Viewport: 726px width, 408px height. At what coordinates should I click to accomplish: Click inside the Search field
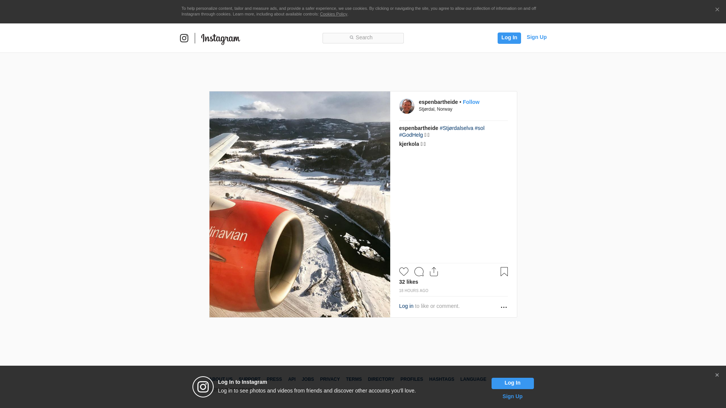click(x=363, y=38)
